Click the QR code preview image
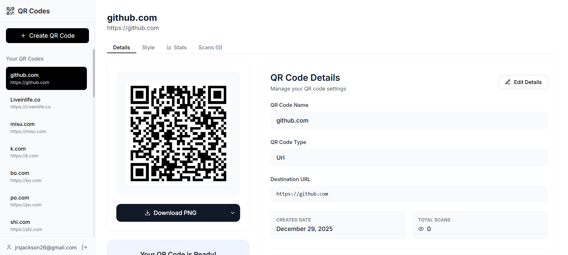Viewport: 568px width, 255px height. coord(178,133)
